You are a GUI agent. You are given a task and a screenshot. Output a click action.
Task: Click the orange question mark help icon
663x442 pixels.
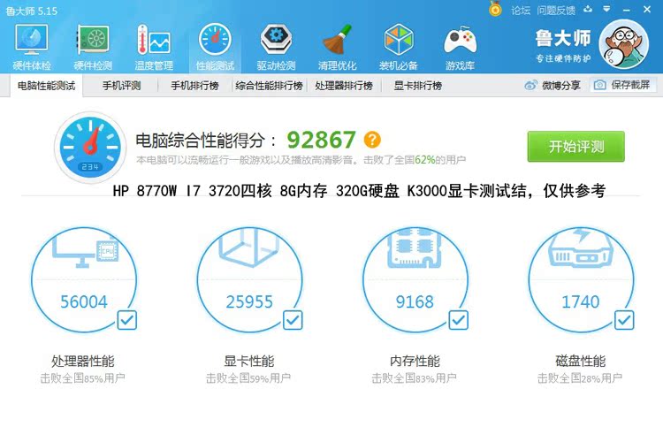click(372, 139)
